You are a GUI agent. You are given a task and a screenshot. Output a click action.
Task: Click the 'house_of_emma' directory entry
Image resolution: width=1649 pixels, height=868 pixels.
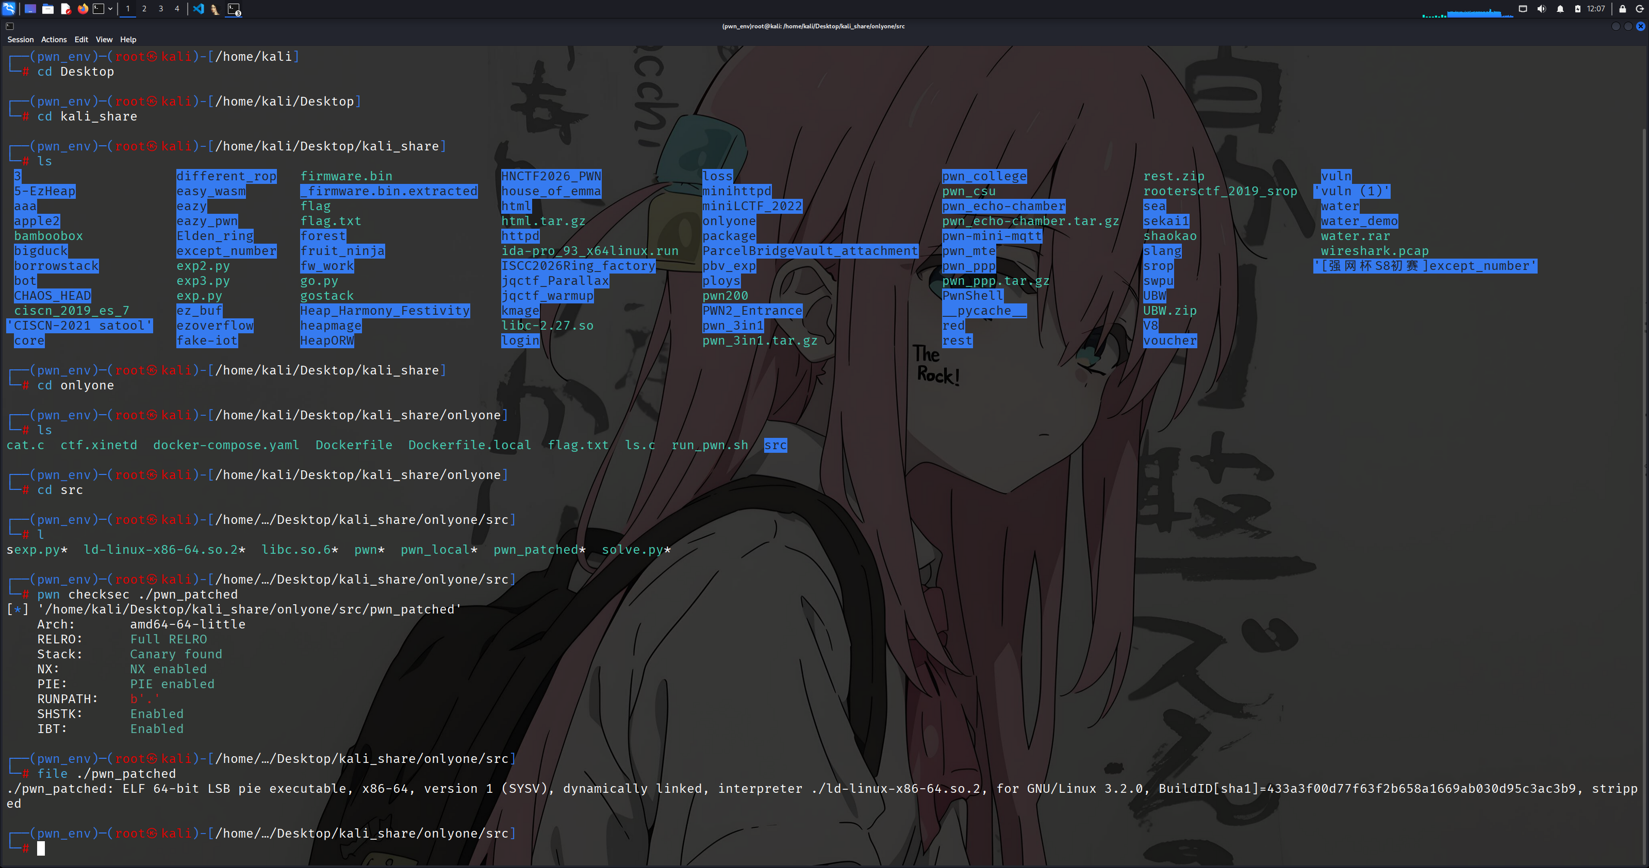click(551, 191)
